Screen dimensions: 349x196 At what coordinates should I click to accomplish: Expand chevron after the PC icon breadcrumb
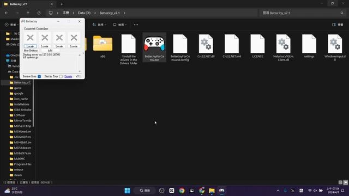(58, 13)
